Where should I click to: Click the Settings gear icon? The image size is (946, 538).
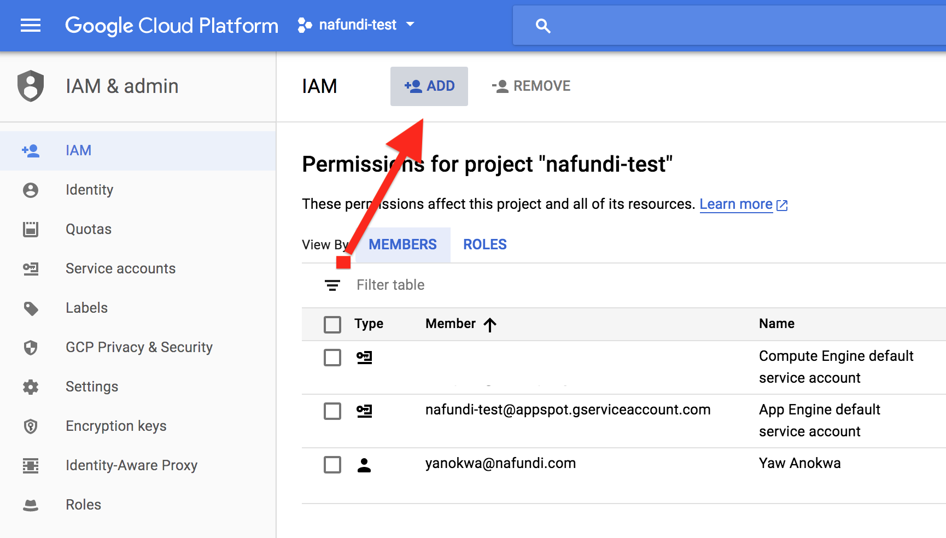pyautogui.click(x=31, y=387)
